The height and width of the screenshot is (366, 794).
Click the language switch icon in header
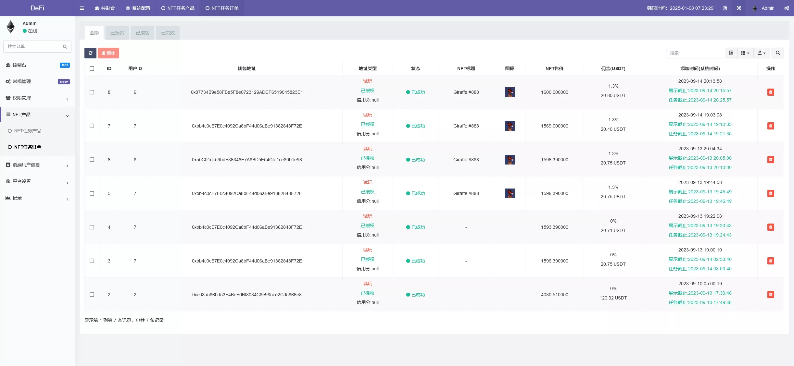(725, 8)
